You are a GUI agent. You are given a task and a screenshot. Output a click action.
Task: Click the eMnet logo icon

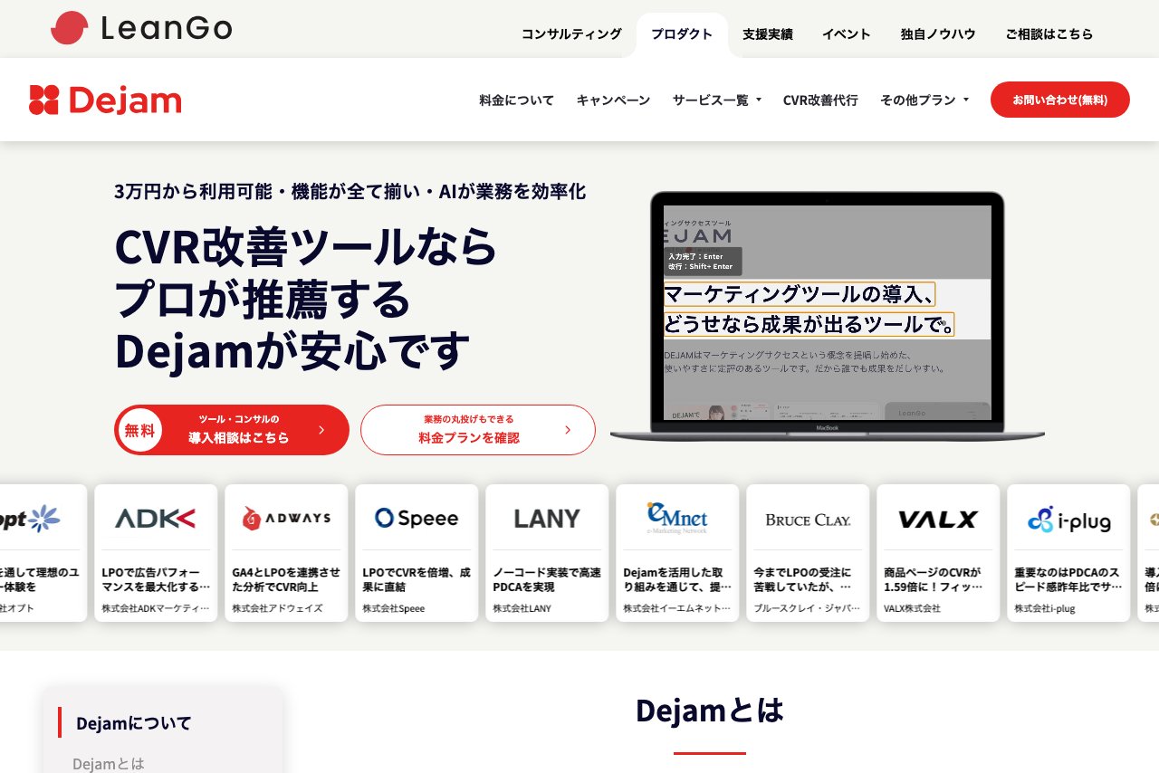pos(677,518)
